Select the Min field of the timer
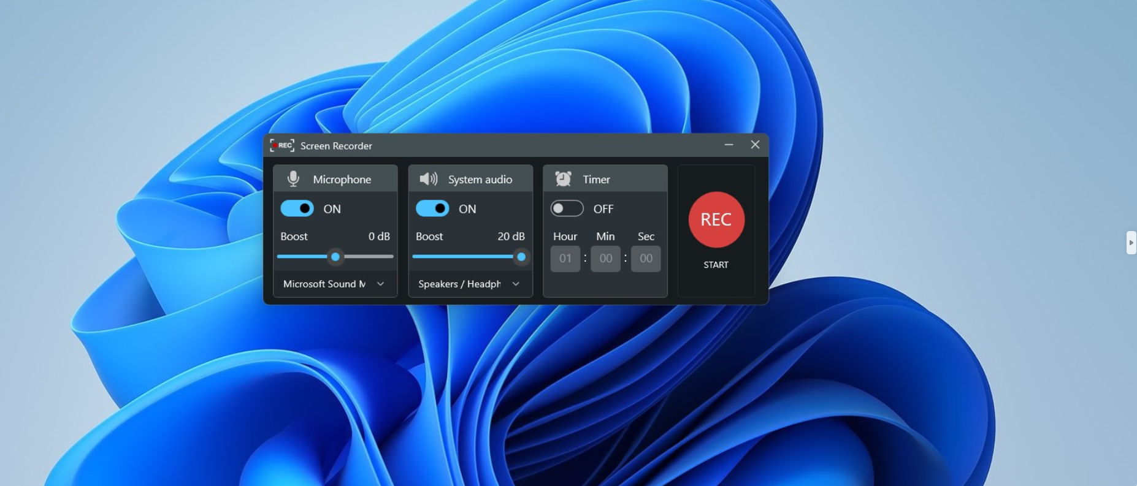1137x486 pixels. click(x=606, y=259)
